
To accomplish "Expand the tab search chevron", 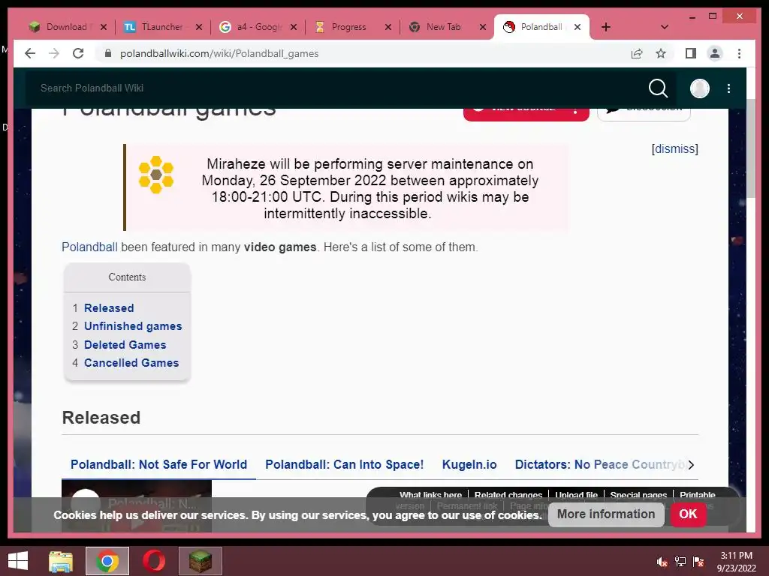I will click(665, 27).
